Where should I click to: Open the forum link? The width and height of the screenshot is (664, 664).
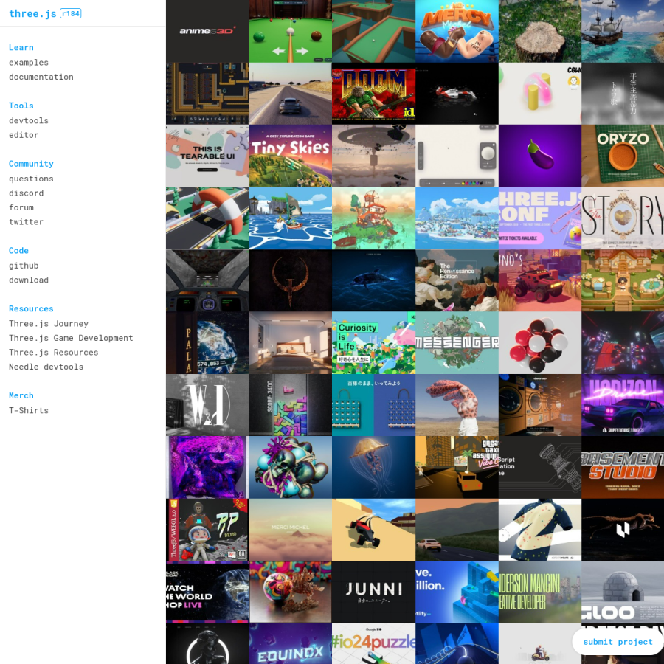pyautogui.click(x=21, y=207)
